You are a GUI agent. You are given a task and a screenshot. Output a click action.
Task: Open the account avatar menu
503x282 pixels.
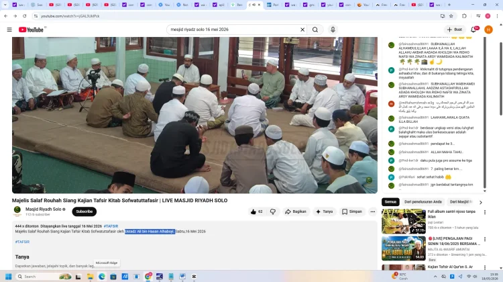488,30
